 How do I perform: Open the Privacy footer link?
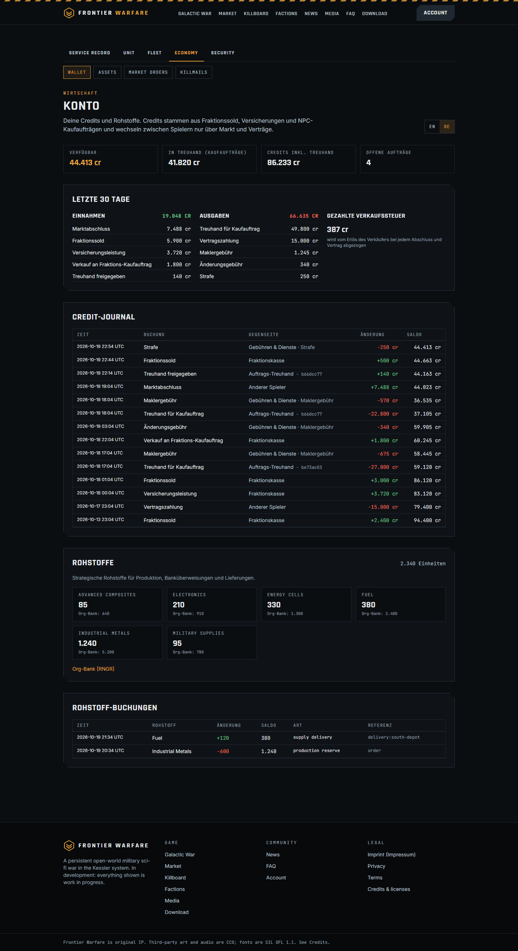point(376,866)
